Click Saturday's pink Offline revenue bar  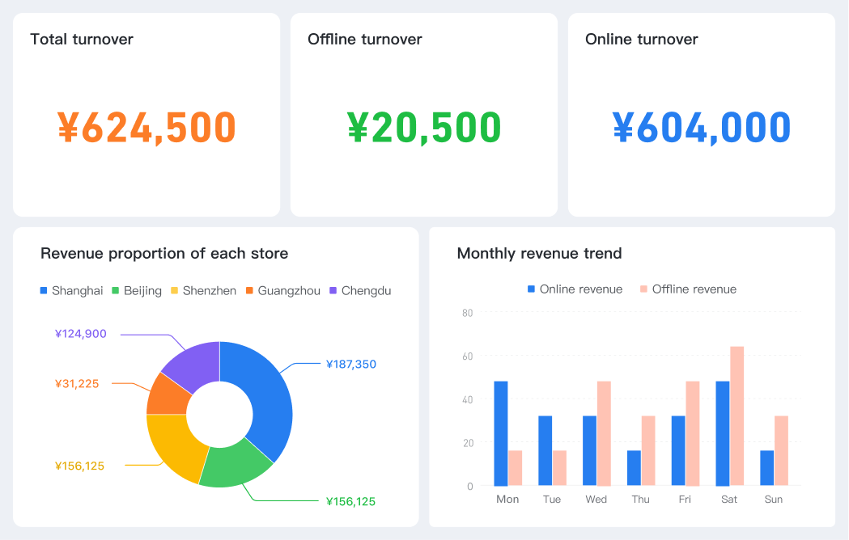(x=737, y=416)
